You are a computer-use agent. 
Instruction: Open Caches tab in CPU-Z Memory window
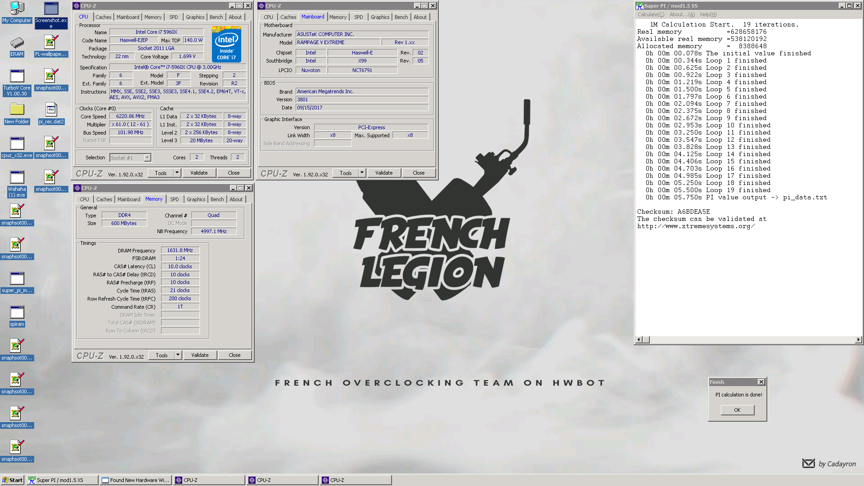coord(104,199)
